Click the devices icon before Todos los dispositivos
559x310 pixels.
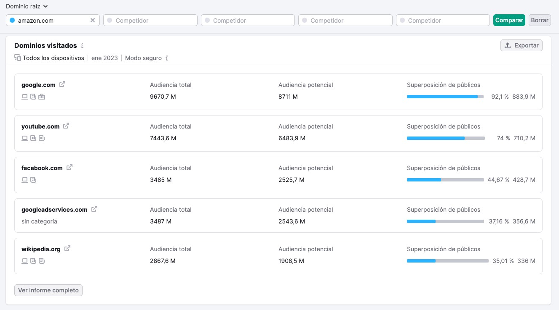[18, 58]
